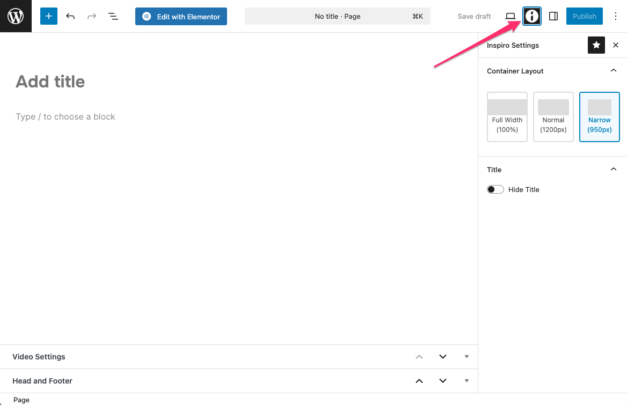Click the undo arrow icon
This screenshot has width=627, height=405.
[70, 16]
